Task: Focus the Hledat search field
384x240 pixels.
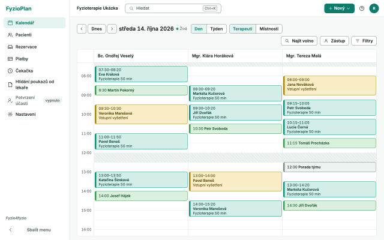Action: click(173, 8)
